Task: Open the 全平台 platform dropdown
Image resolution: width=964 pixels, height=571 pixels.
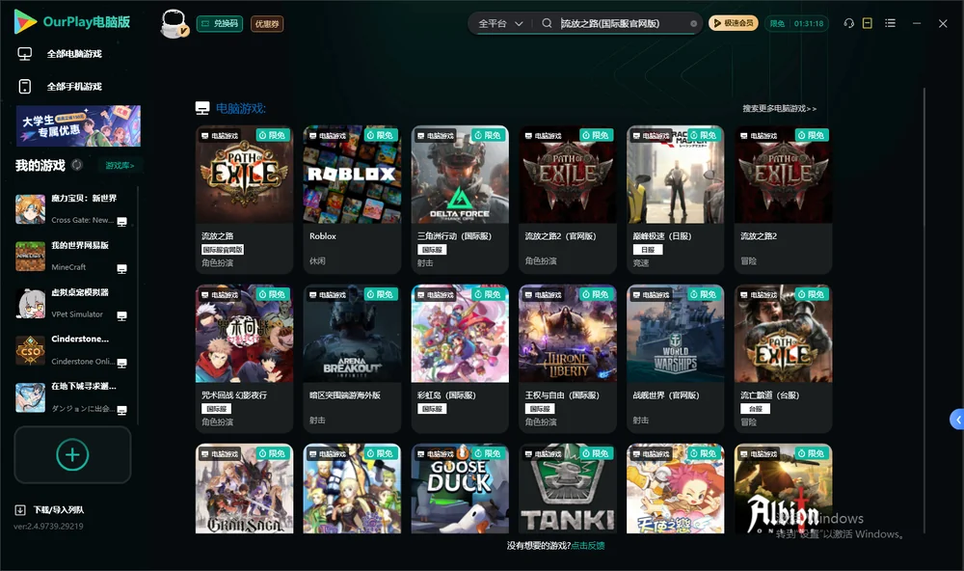Action: point(500,23)
